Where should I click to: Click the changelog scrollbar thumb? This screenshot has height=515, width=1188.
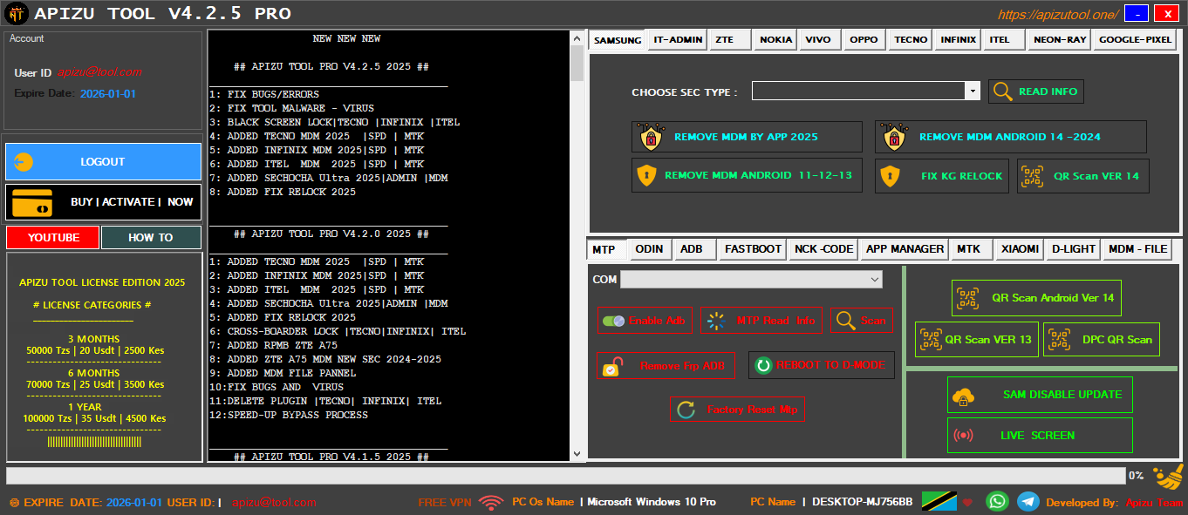click(577, 64)
